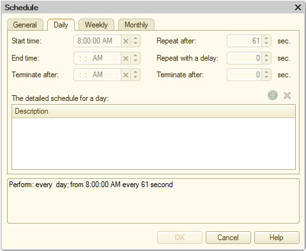306x251 pixels.
Task: Decrease right Terminate after seconds value
Action: click(266, 77)
